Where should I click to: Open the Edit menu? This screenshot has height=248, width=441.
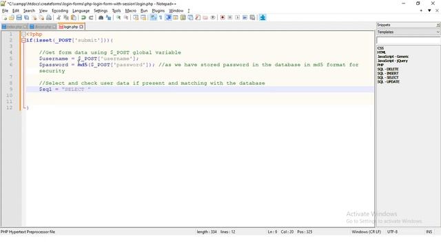click(16, 11)
